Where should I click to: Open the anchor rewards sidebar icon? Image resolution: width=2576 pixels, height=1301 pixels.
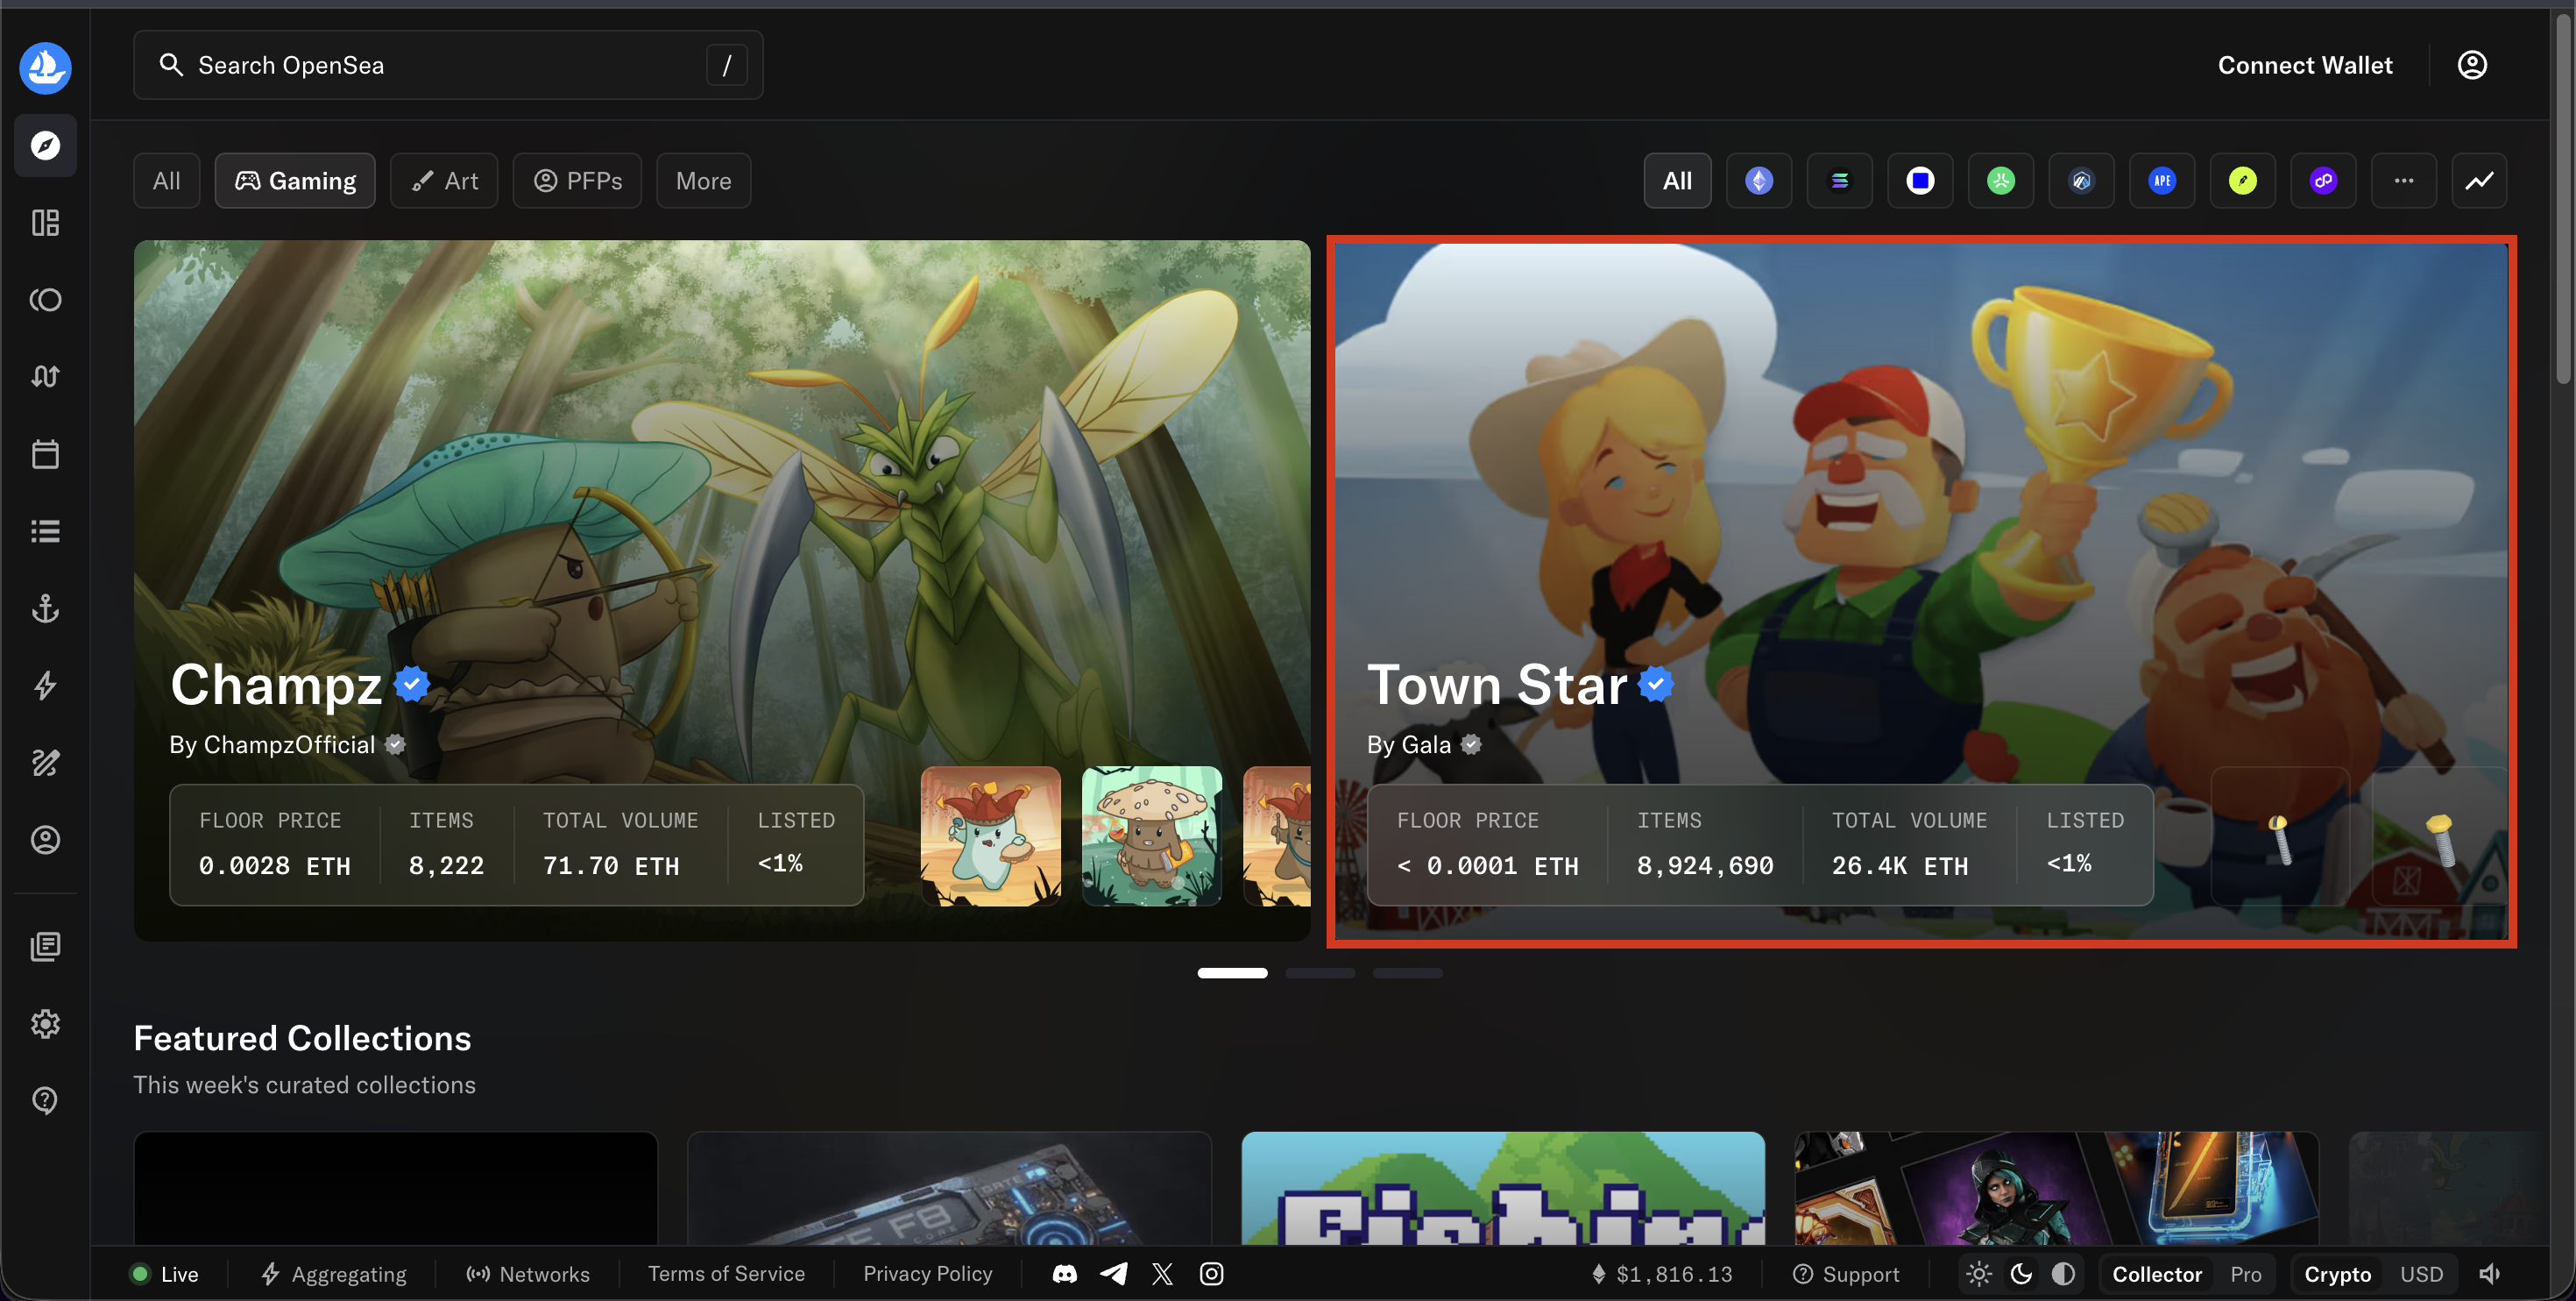(x=45, y=608)
